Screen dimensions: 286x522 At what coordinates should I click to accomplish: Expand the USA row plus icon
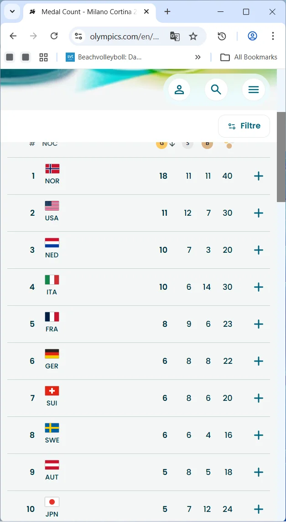coord(259,213)
